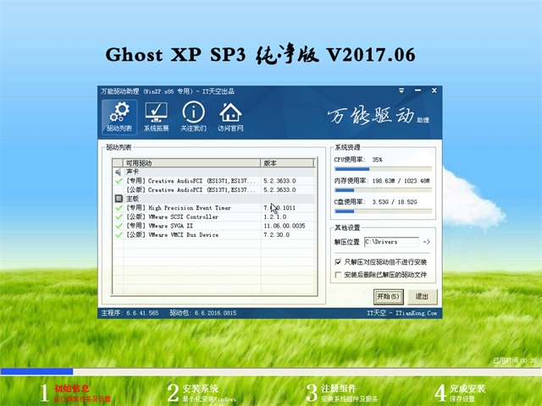Open the 驱动列表 gear icon tab

click(119, 117)
